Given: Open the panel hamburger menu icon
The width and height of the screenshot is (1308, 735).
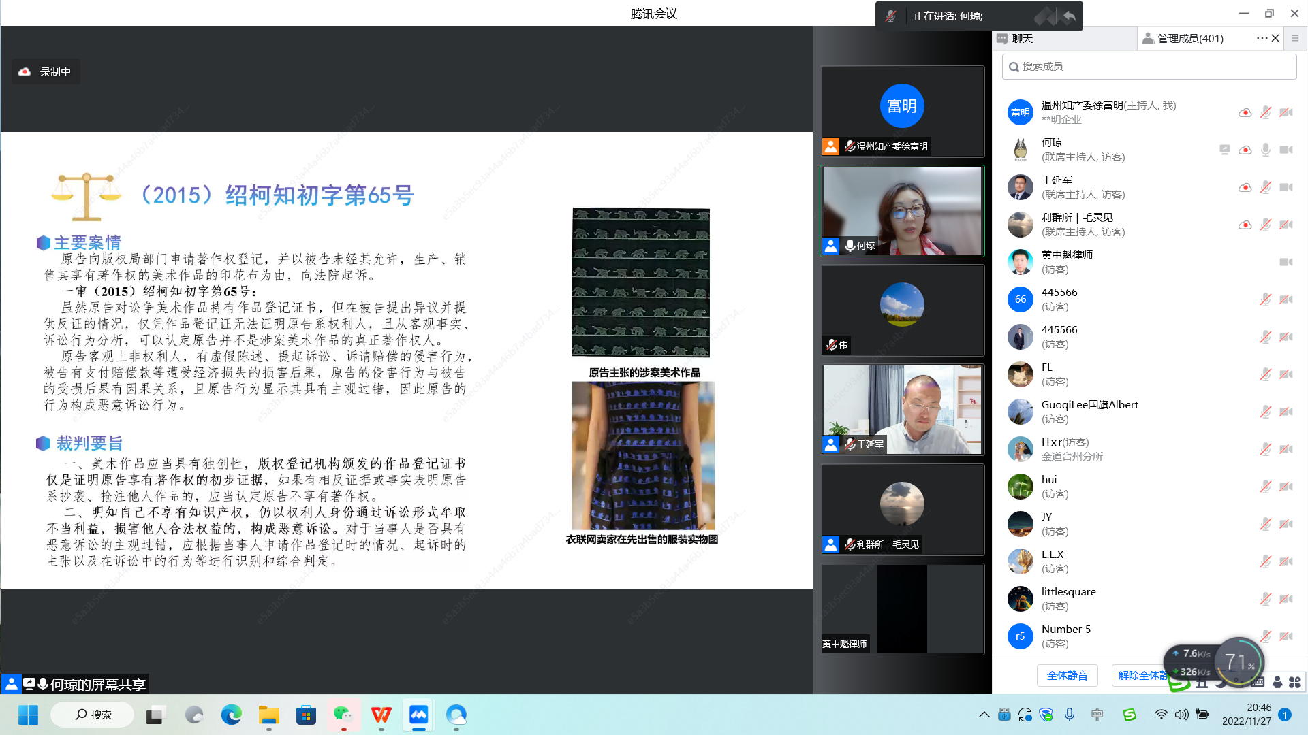Looking at the screenshot, I should pyautogui.click(x=1295, y=38).
